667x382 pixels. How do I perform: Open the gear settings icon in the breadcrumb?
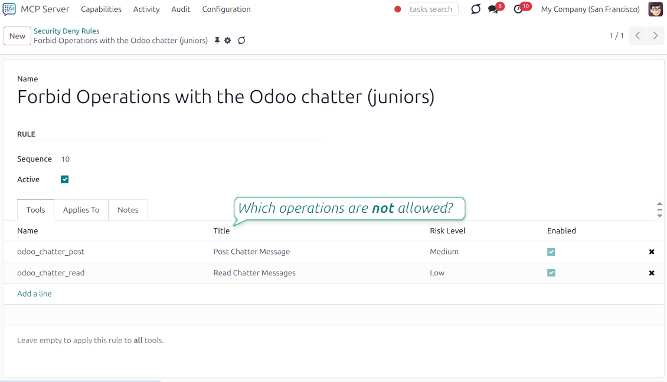pyautogui.click(x=229, y=40)
